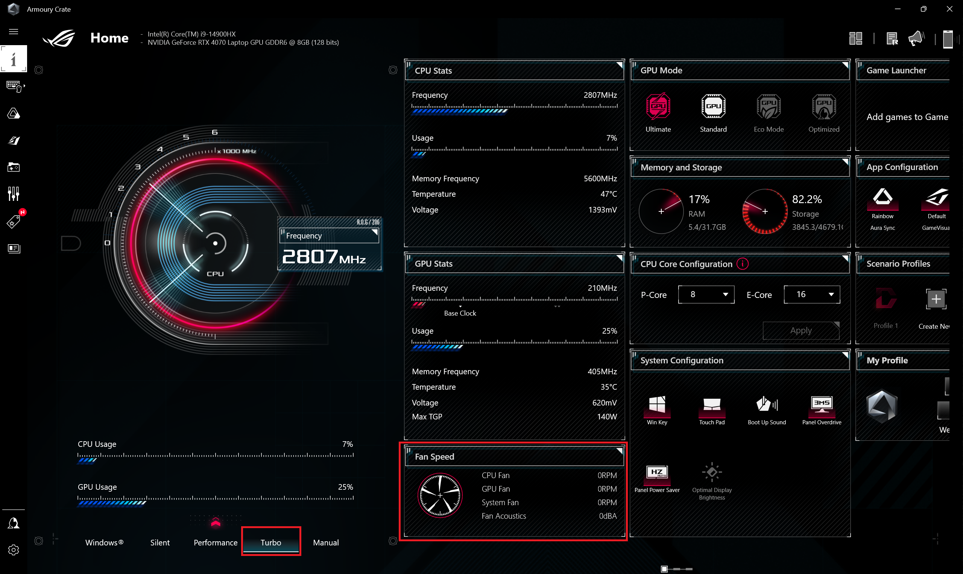
Task: Open the hamburger menu
Action: click(13, 31)
